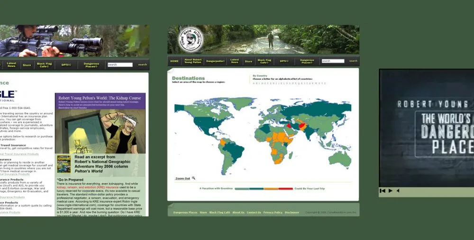Screen dimensions: 474x240
Task: Click the World's Most Dangerous Places video
Action: coord(427,128)
